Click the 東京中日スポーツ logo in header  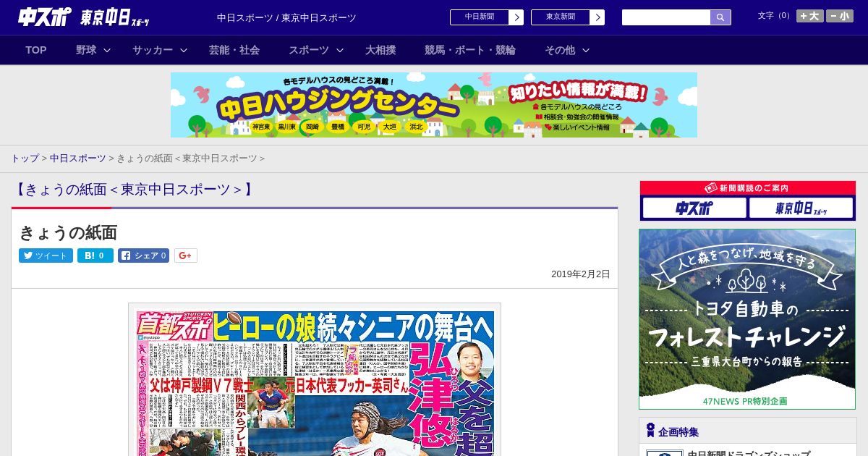point(115,17)
